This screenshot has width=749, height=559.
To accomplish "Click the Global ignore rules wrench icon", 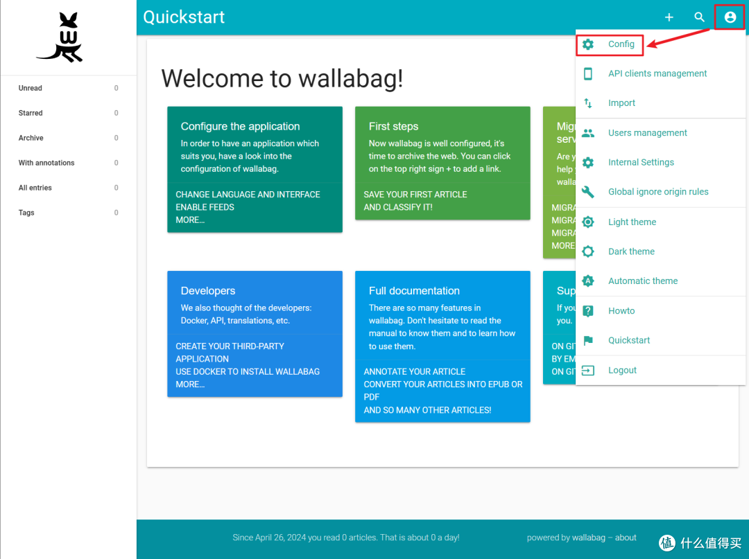I will click(x=588, y=192).
